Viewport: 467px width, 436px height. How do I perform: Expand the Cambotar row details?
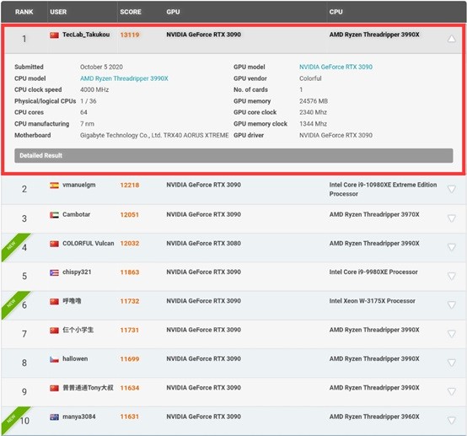(x=452, y=218)
